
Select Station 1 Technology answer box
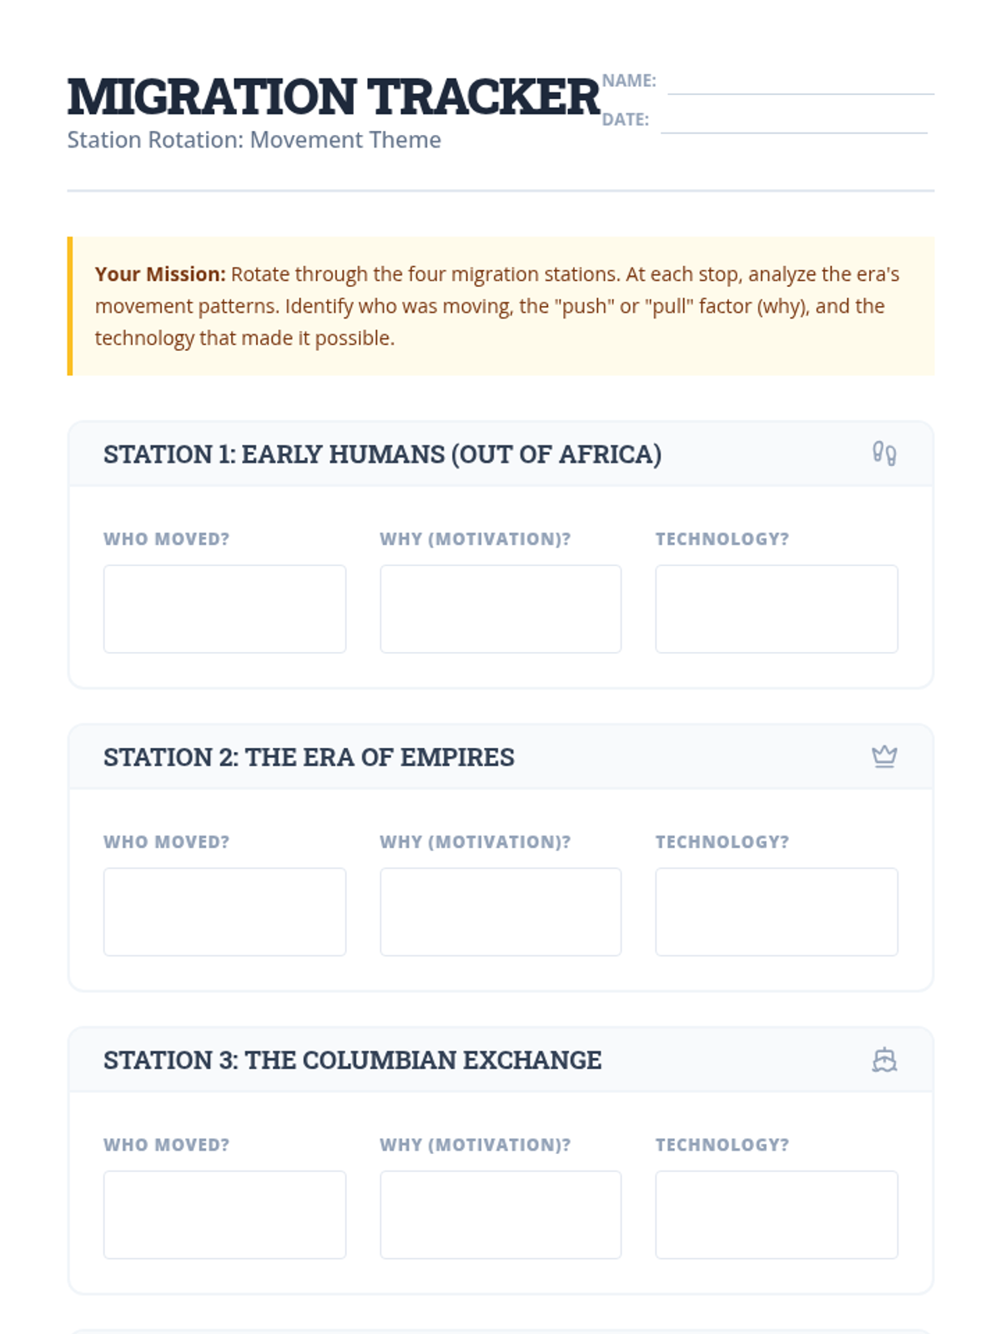[x=777, y=609]
